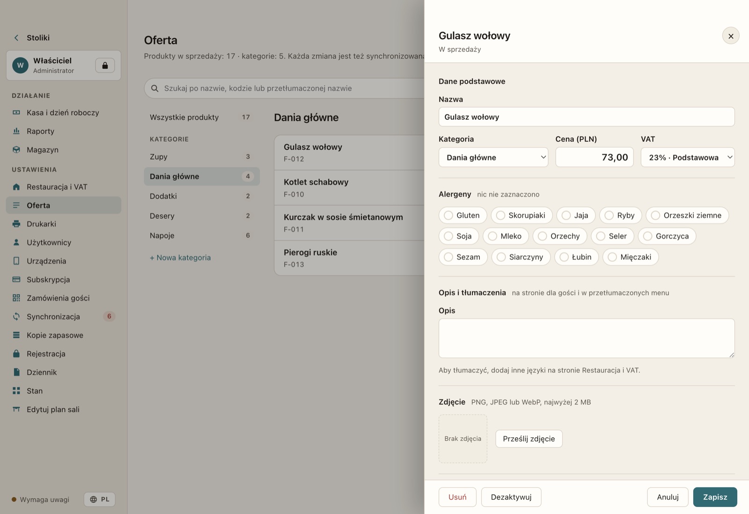Click the Synchronizacja sync icon

click(x=16, y=316)
